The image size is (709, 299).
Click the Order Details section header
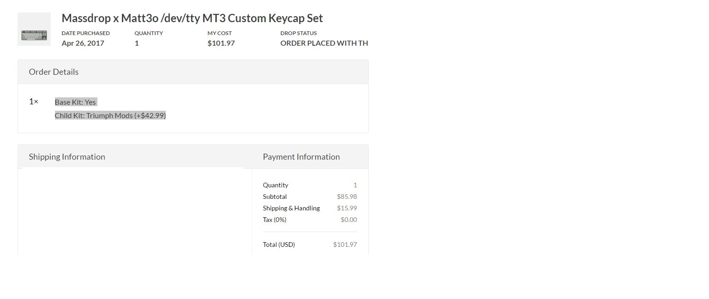point(54,72)
